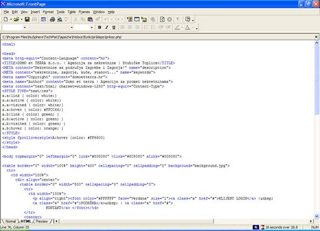Click the Numbering list icon

click(146, 27)
